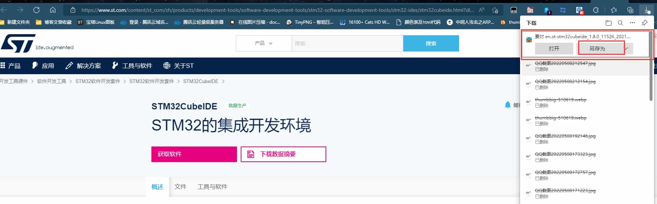The height and width of the screenshot is (204, 657).
Task: Click into the site search input field
Action: 347,43
